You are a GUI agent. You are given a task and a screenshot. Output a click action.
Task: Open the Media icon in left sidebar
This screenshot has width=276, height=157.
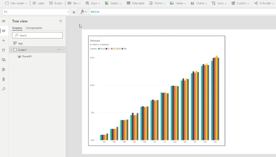click(x=3, y=60)
